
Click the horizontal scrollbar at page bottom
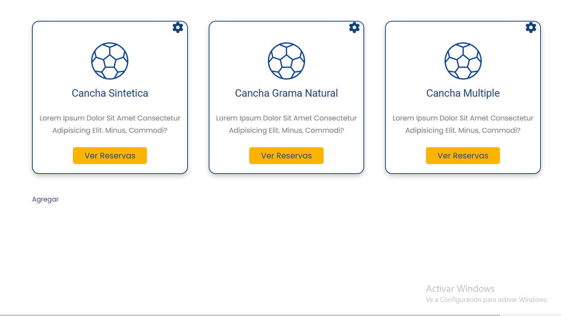click(250, 315)
